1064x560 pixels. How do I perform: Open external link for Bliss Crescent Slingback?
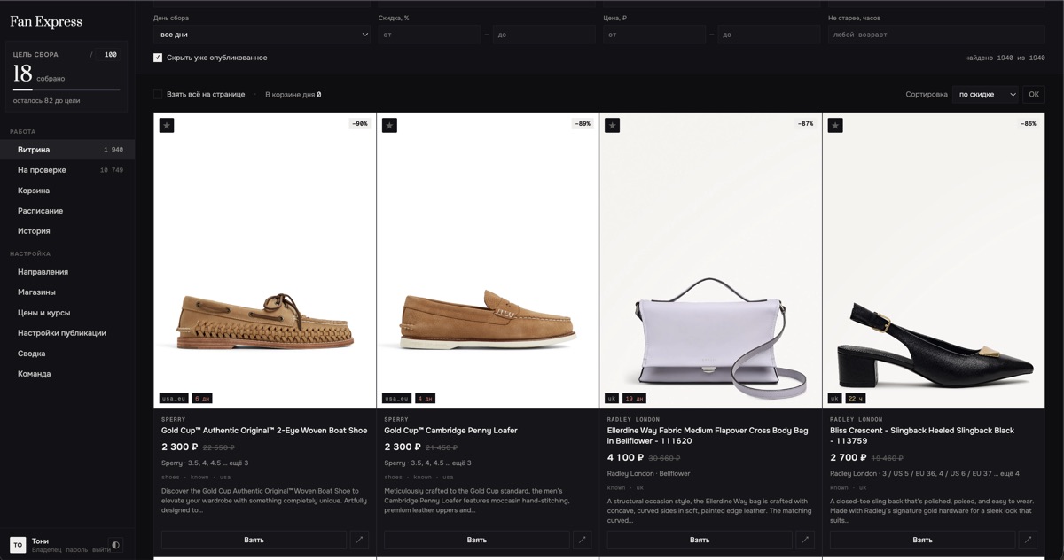click(1028, 540)
